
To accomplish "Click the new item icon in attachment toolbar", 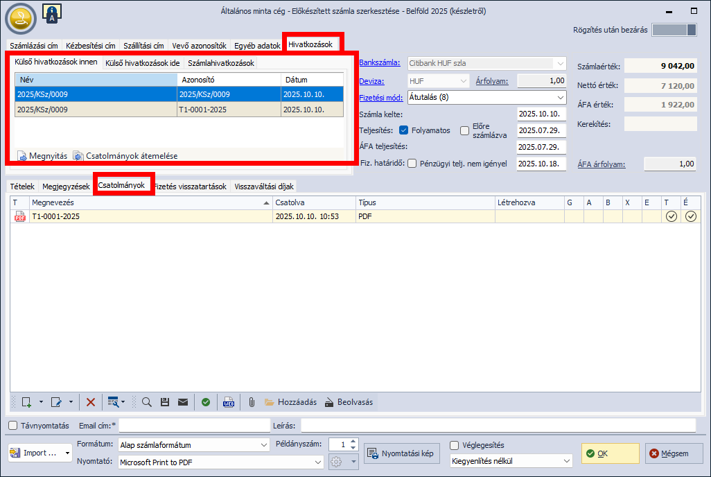I will (x=26, y=401).
